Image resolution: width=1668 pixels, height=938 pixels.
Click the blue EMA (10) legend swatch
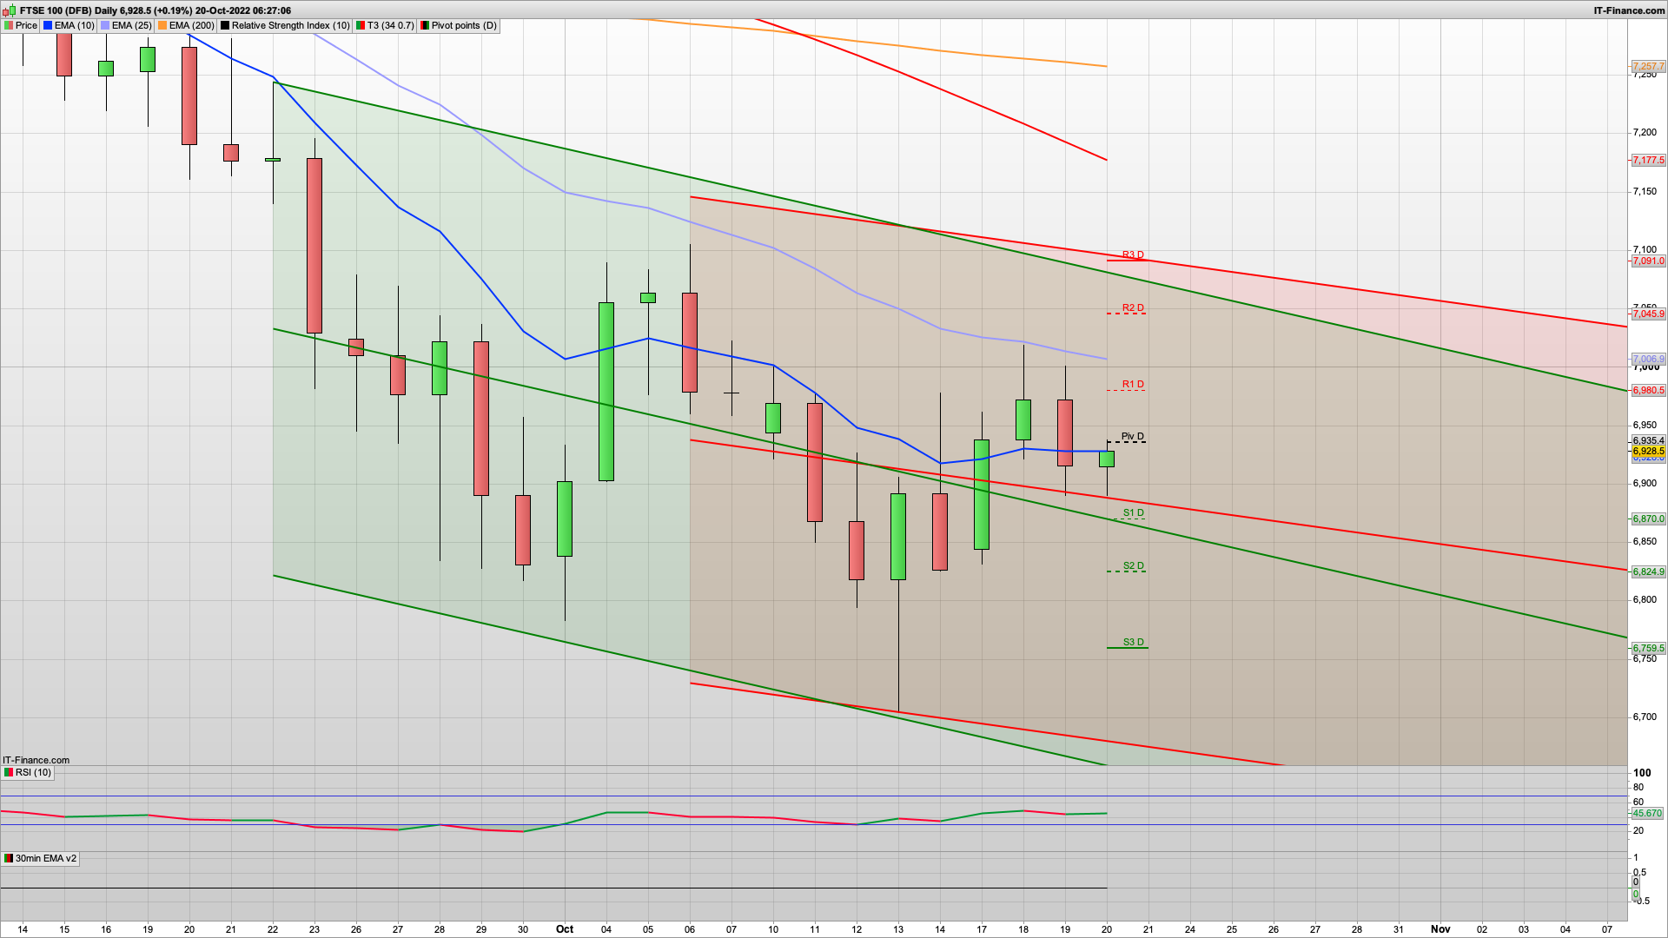pos(48,25)
